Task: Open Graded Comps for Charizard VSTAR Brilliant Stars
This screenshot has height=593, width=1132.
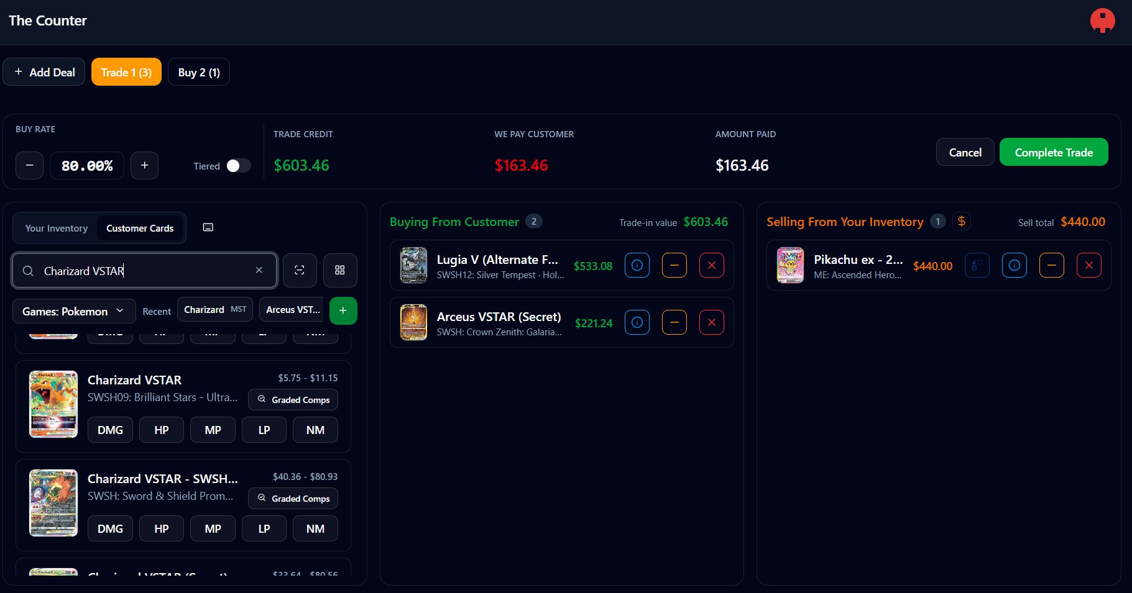Action: tap(293, 400)
